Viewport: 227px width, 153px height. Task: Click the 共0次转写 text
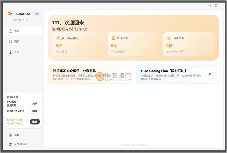(x=61, y=51)
